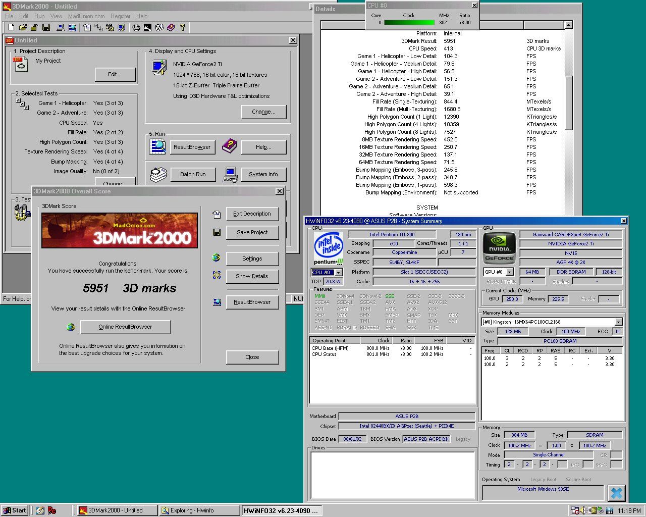Click the System Info computer icon next to its button
This screenshot has width=646, height=517.
(x=230, y=175)
